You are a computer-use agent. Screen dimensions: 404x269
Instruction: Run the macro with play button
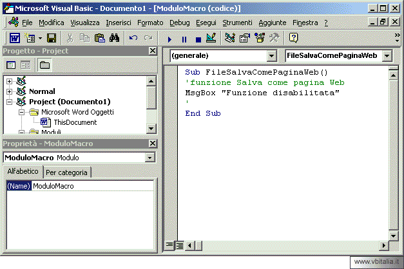pos(169,39)
